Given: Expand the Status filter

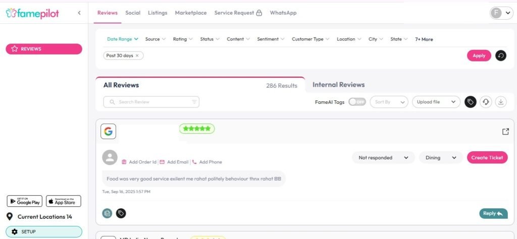Looking at the screenshot, I should (210, 39).
